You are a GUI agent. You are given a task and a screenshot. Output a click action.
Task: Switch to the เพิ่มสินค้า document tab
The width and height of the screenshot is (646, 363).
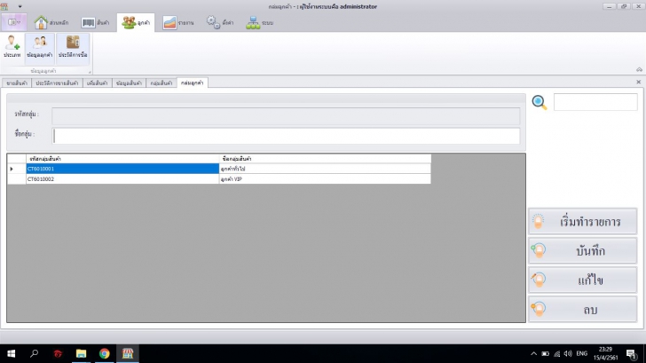(98, 83)
